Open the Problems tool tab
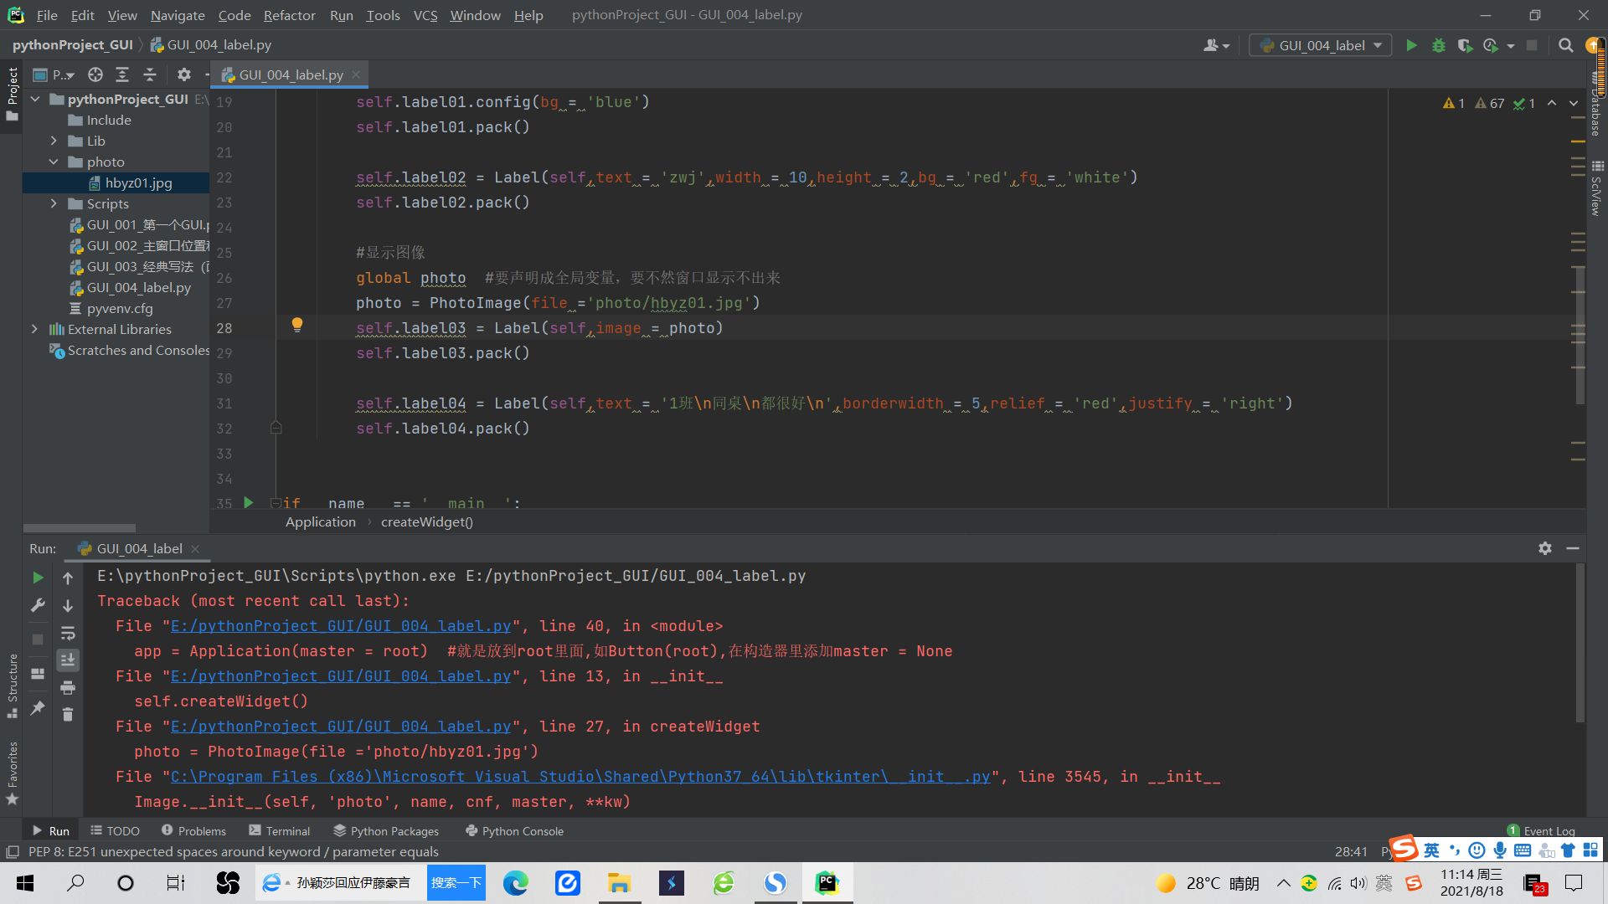The image size is (1608, 904). pos(193,831)
